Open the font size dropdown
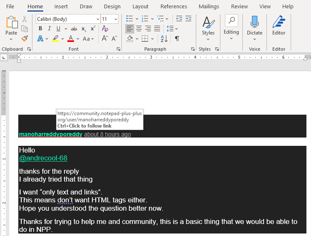The width and height of the screenshot is (311, 236). click(116, 19)
